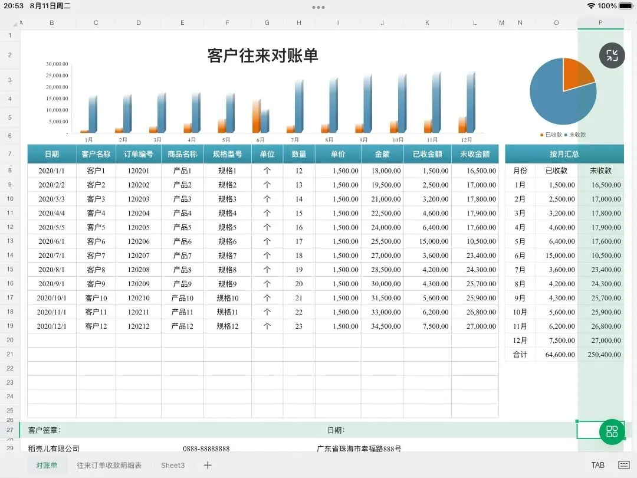
Task: Click the 已收款 legend entry under pie
Action: (551, 135)
